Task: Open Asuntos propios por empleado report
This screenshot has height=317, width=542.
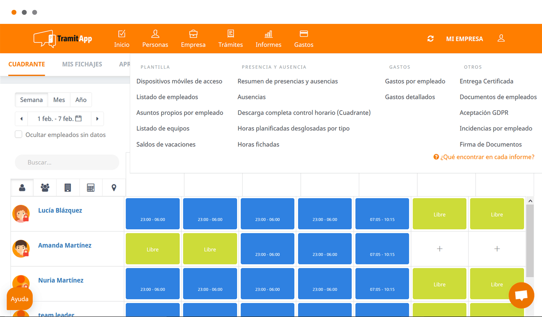Action: [x=180, y=113]
